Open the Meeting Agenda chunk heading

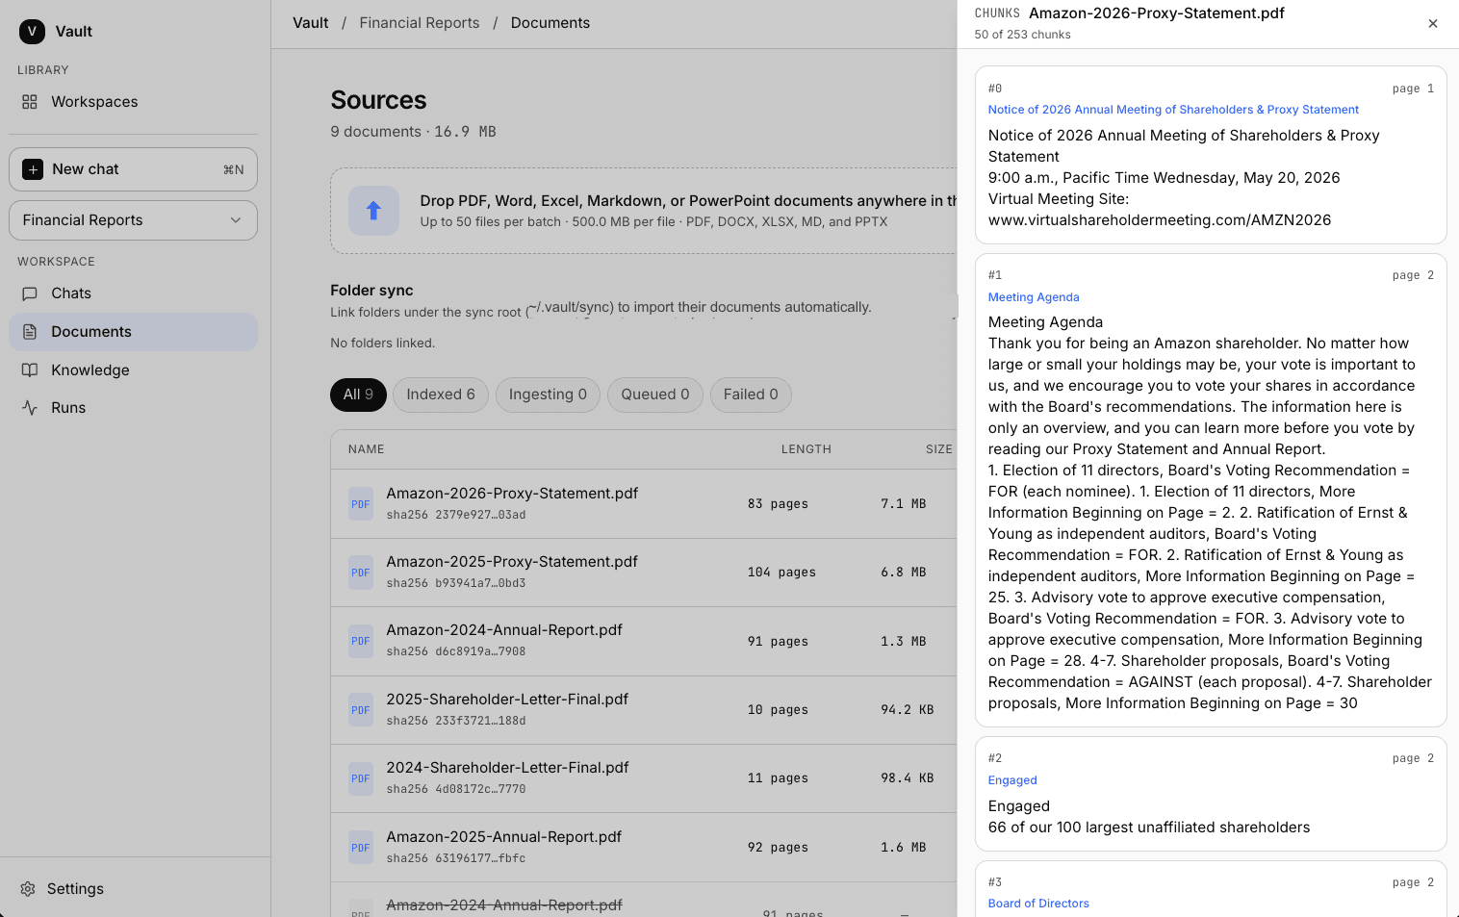click(x=1034, y=297)
